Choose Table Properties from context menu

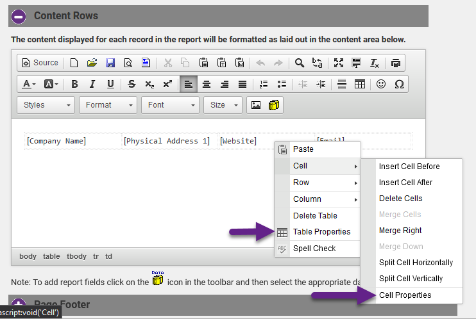point(321,232)
